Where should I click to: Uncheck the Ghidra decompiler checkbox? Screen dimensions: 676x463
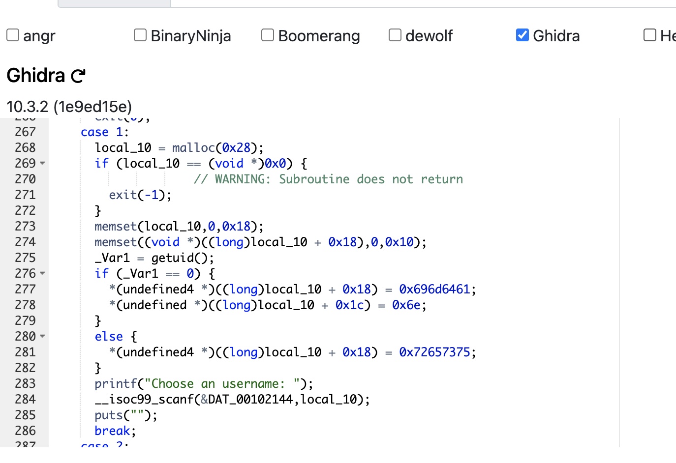pos(522,35)
